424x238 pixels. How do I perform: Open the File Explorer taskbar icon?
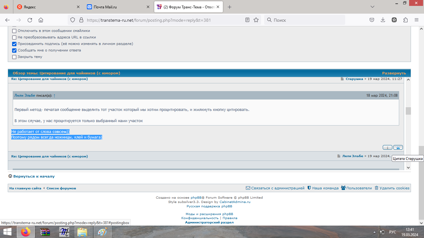click(82, 232)
